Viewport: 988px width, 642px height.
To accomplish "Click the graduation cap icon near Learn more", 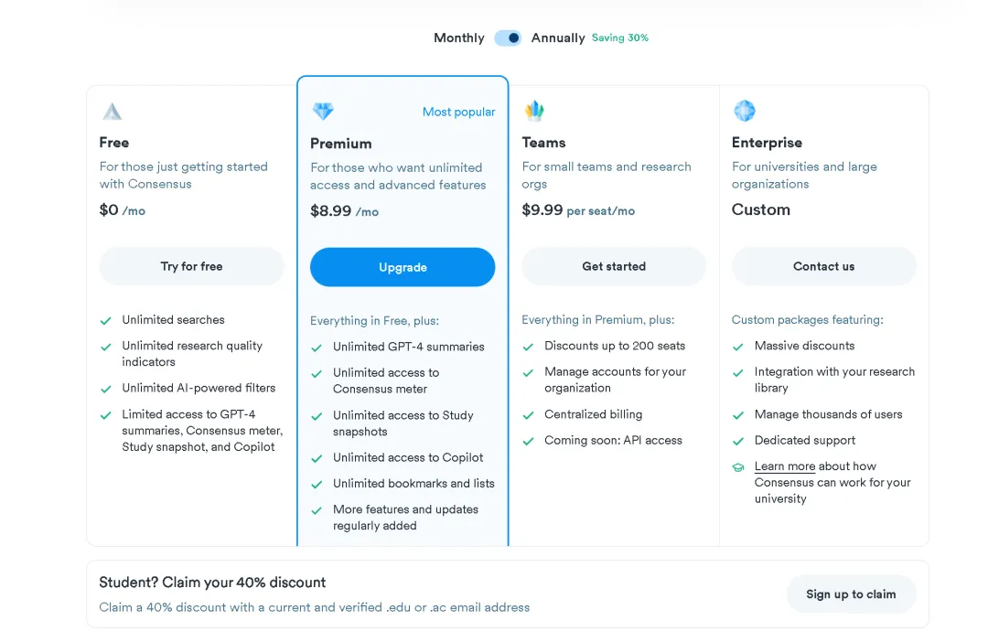I will pyautogui.click(x=738, y=467).
